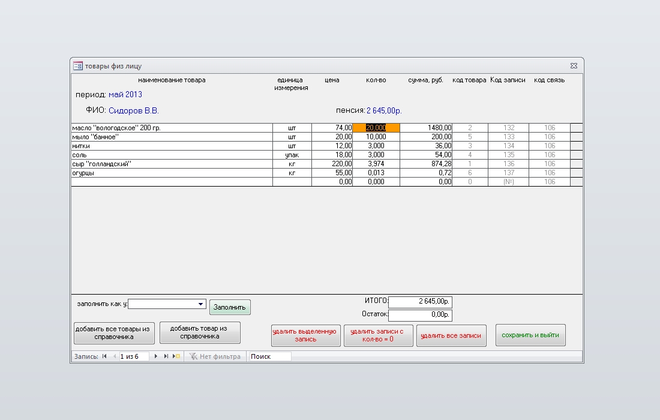Click record code cell '(№)' in new row
The image size is (660, 420).
tap(508, 182)
